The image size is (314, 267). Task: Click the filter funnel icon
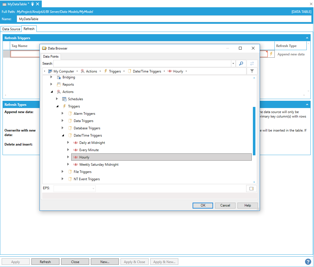coord(252,71)
